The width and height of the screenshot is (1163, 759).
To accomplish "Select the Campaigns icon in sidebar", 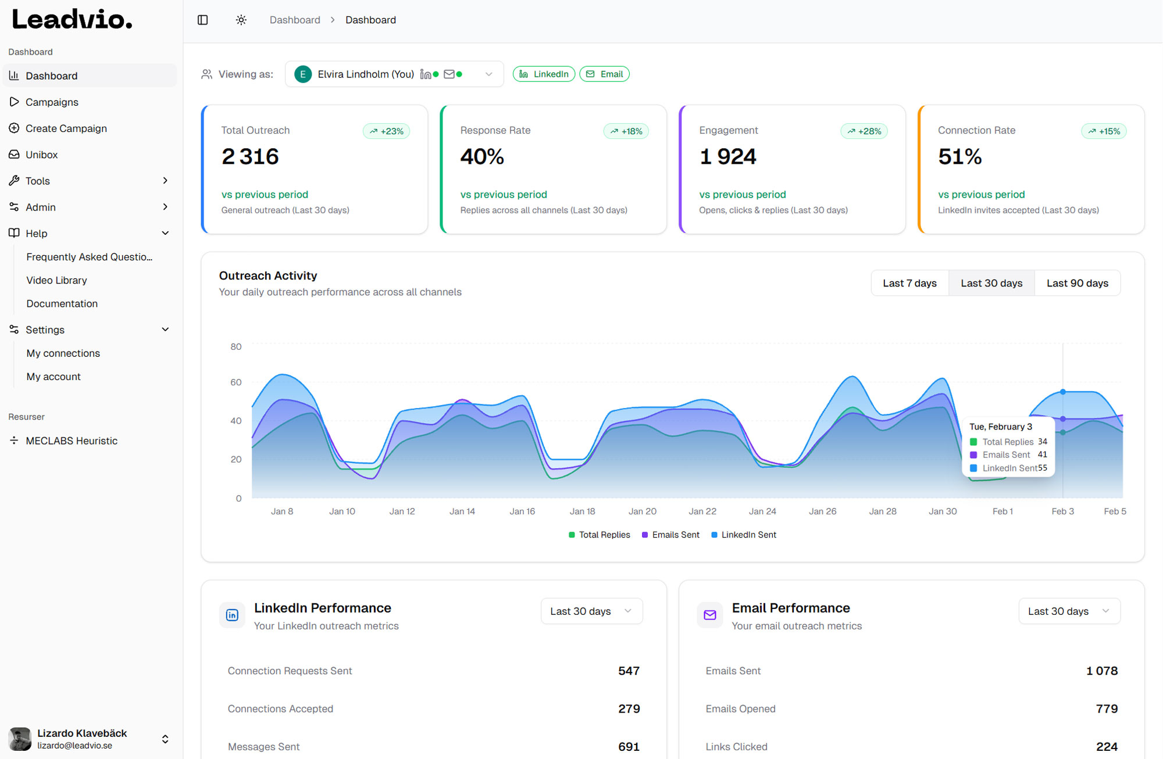I will click(14, 102).
